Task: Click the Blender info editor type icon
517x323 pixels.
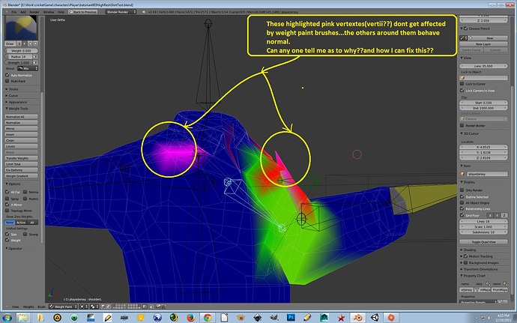Action: 7,12
